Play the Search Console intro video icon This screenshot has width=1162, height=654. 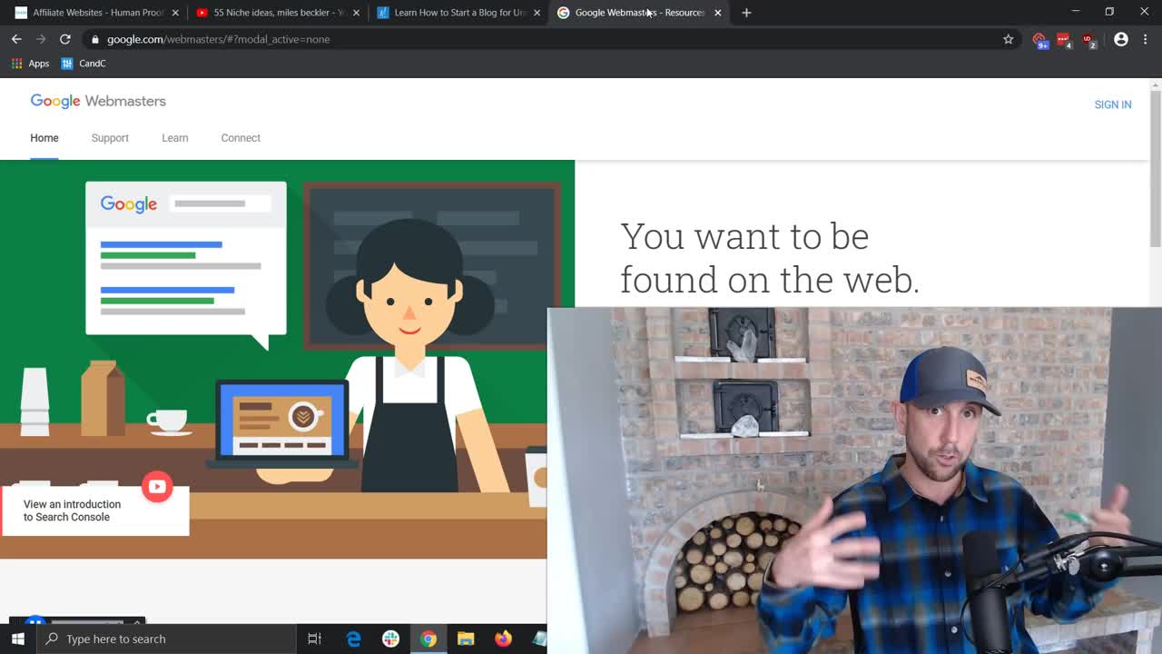point(157,487)
